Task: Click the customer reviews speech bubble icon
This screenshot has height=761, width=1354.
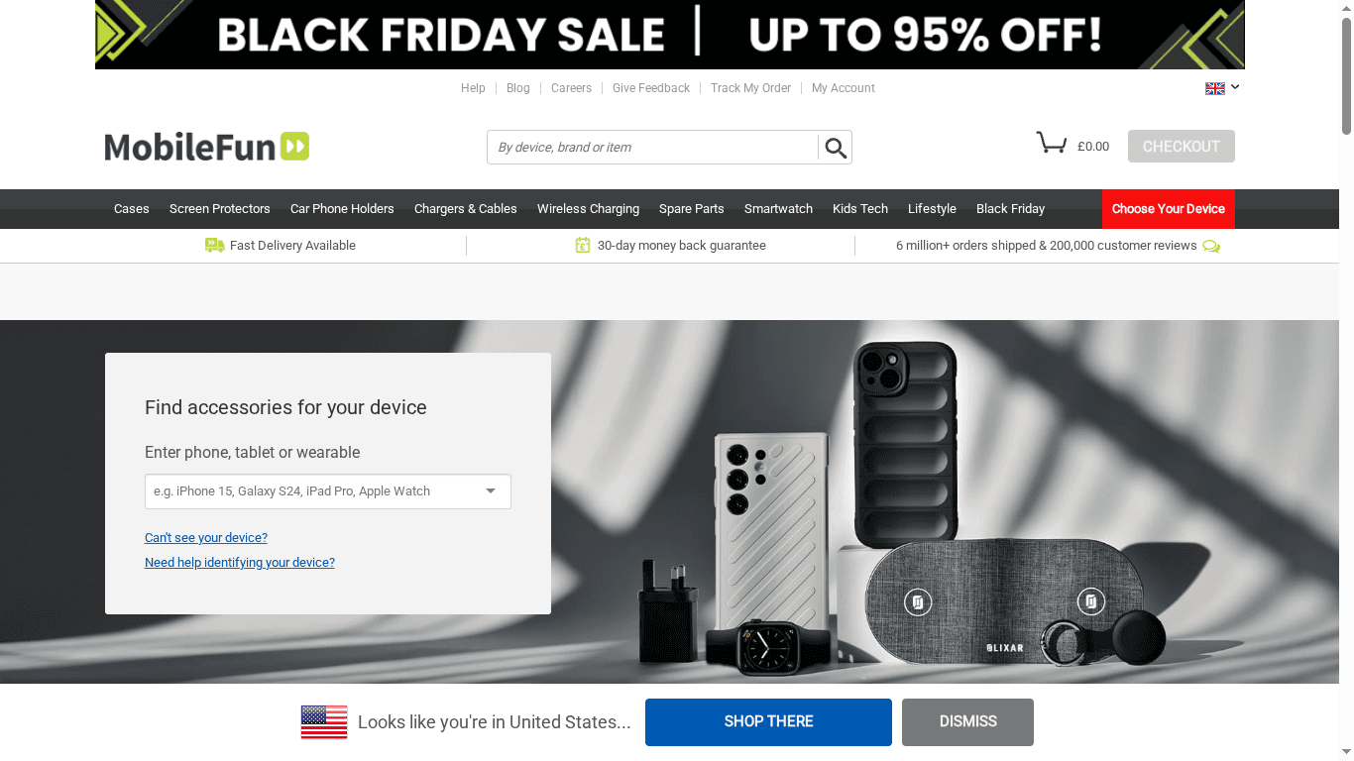Action: pos(1211,246)
